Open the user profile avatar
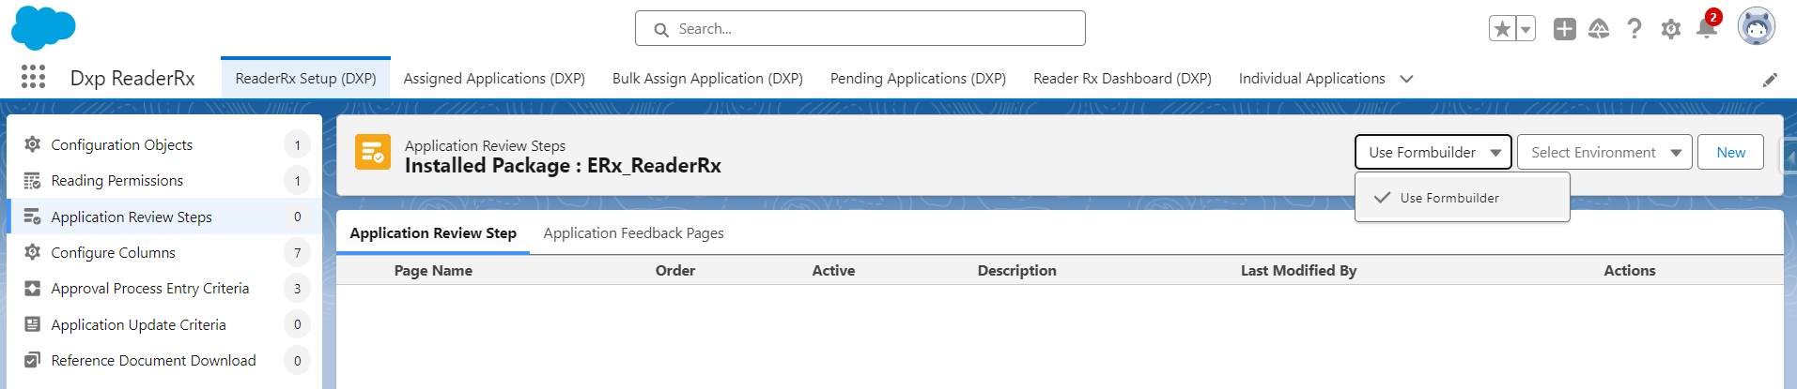Viewport: 1797px width, 389px height. 1756,27
